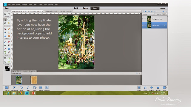
Task: Select the Smart Brush tool
Action: pos(5,32)
